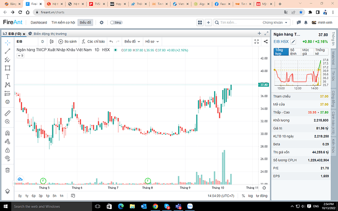Open the Watchlist side panel
Screen dimensions: 338x211
333,58
